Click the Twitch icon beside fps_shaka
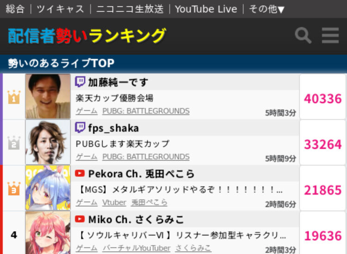 point(80,127)
